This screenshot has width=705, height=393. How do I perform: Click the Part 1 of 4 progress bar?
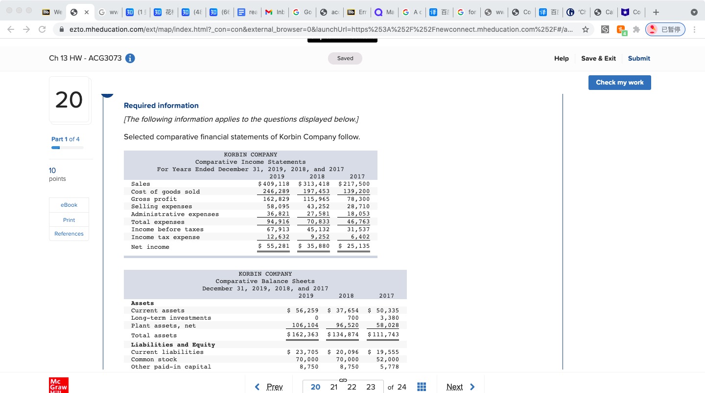coord(68,147)
